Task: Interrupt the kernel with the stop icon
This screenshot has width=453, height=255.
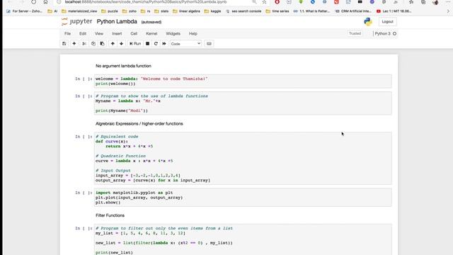Action: click(x=147, y=44)
